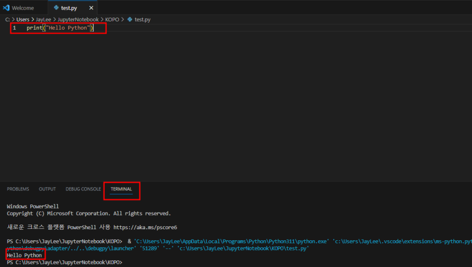Click the Microsoft Corporation copyright line
The image size is (472, 267).
[89, 214]
